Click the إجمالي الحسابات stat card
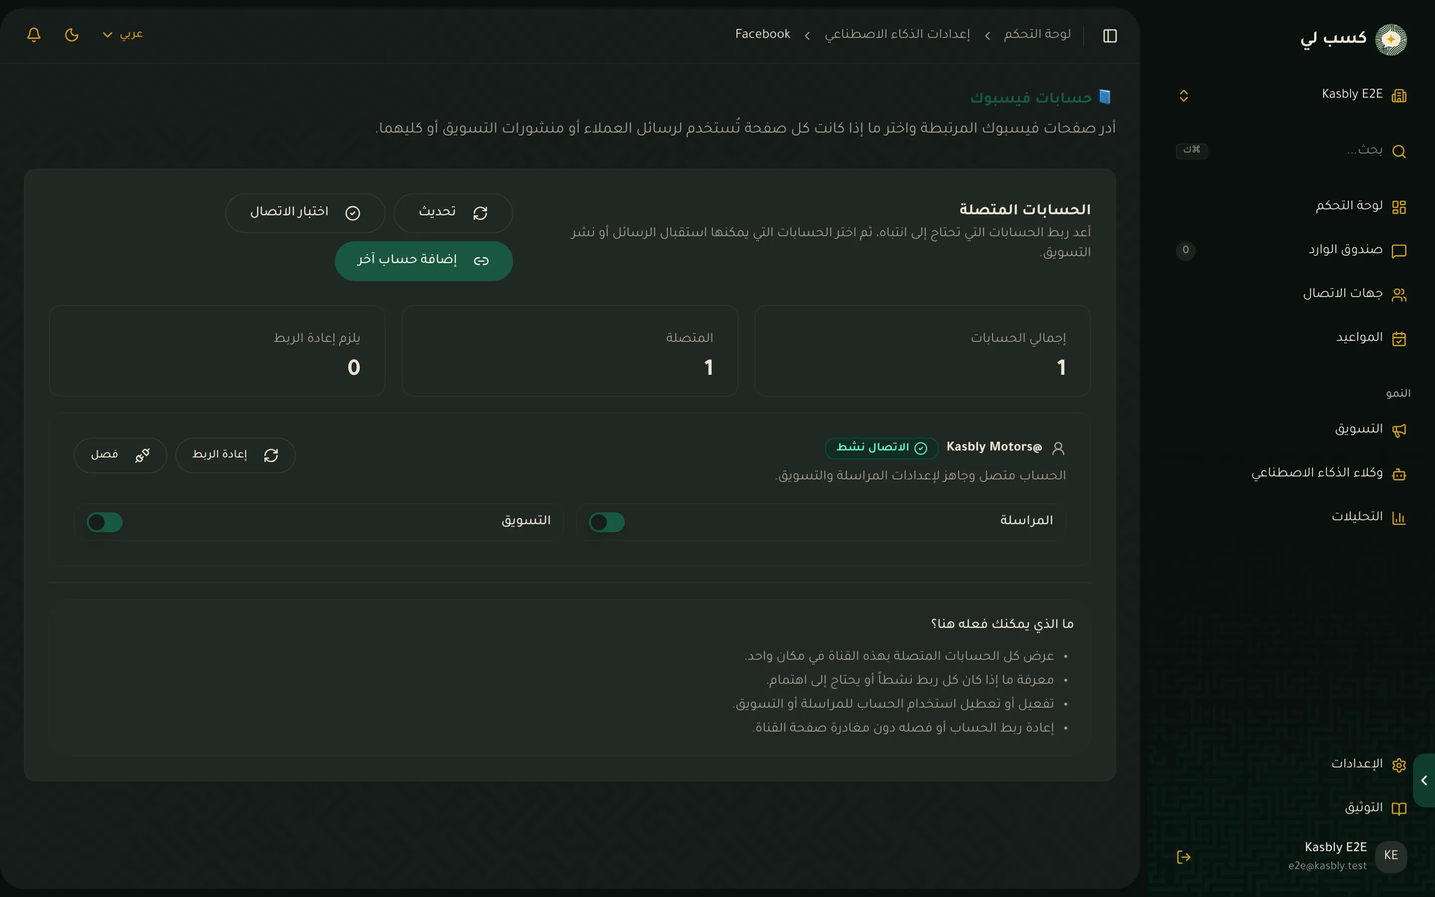Viewport: 1435px width, 897px height. (922, 351)
